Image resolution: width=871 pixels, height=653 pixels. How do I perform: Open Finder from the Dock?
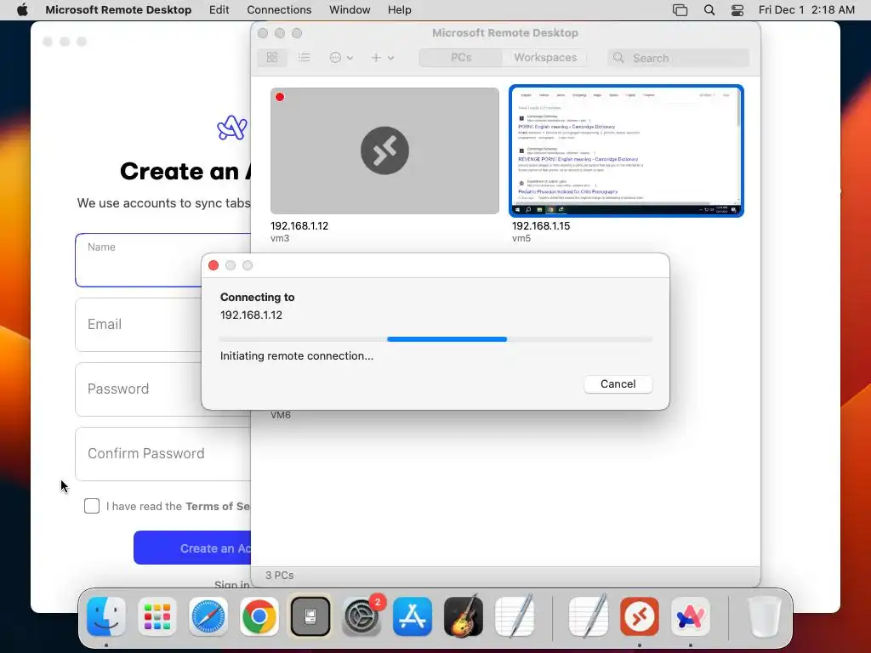point(106,616)
